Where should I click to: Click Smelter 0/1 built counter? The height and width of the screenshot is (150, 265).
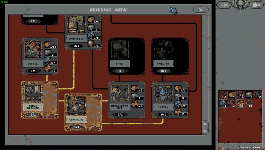[x=164, y=71]
